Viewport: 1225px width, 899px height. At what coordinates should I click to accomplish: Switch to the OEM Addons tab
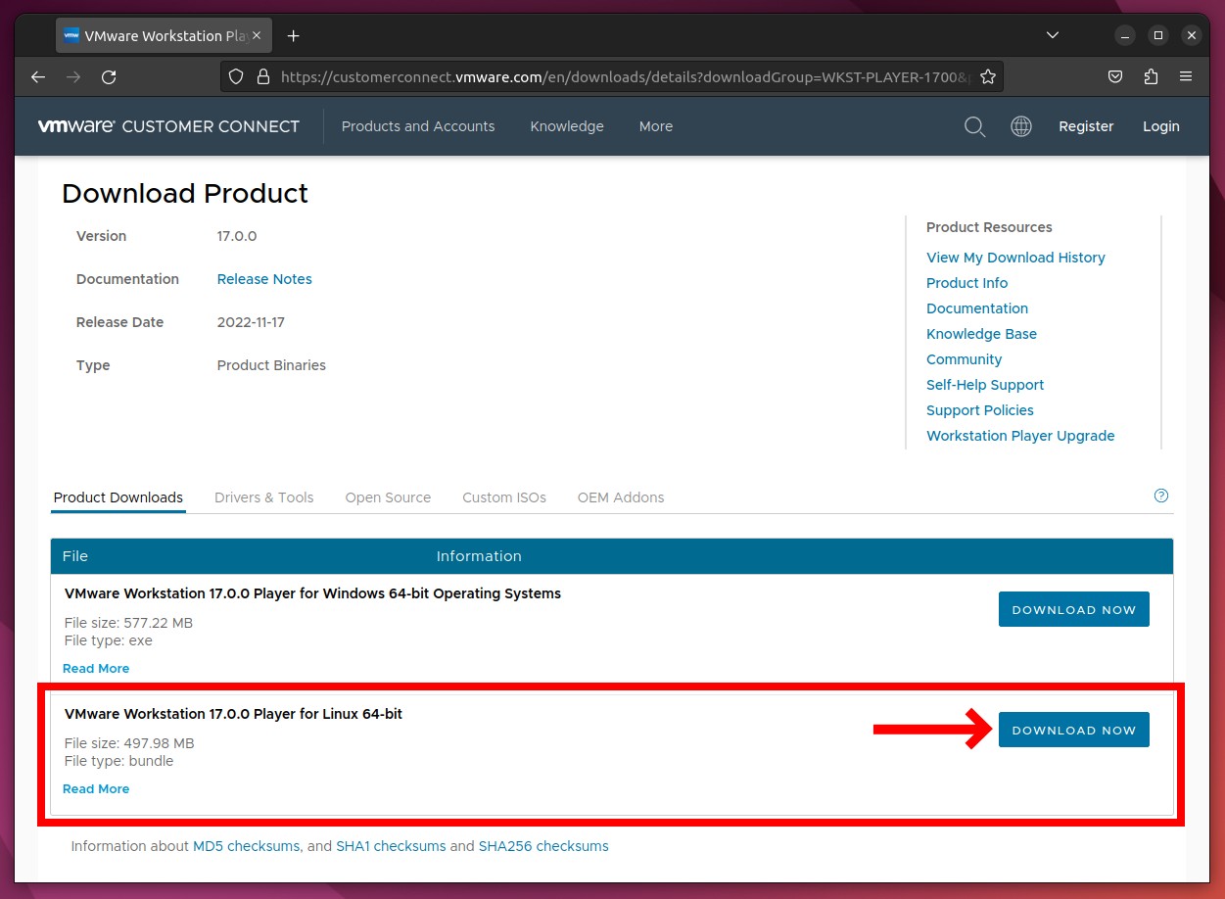621,497
